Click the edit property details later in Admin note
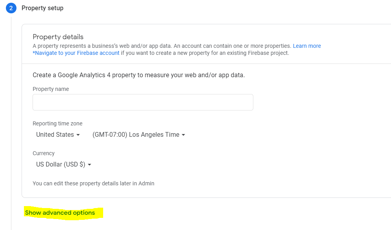 click(93, 183)
